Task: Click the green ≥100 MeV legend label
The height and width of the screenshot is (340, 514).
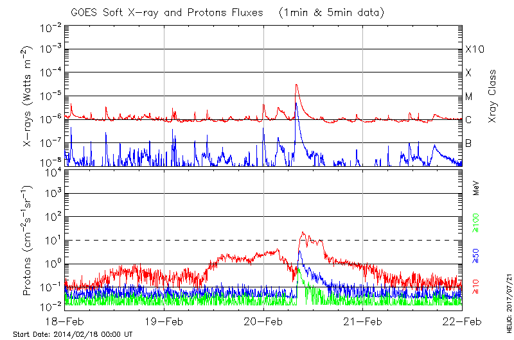Action: pos(477,223)
